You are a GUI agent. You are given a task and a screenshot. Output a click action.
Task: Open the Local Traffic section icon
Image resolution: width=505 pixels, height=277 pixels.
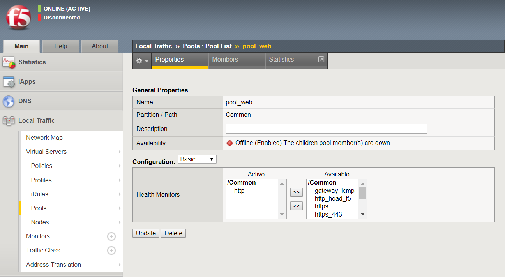click(x=9, y=121)
